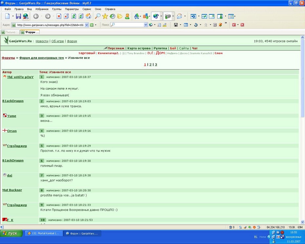Click the font size letter A icon

click(136, 16)
